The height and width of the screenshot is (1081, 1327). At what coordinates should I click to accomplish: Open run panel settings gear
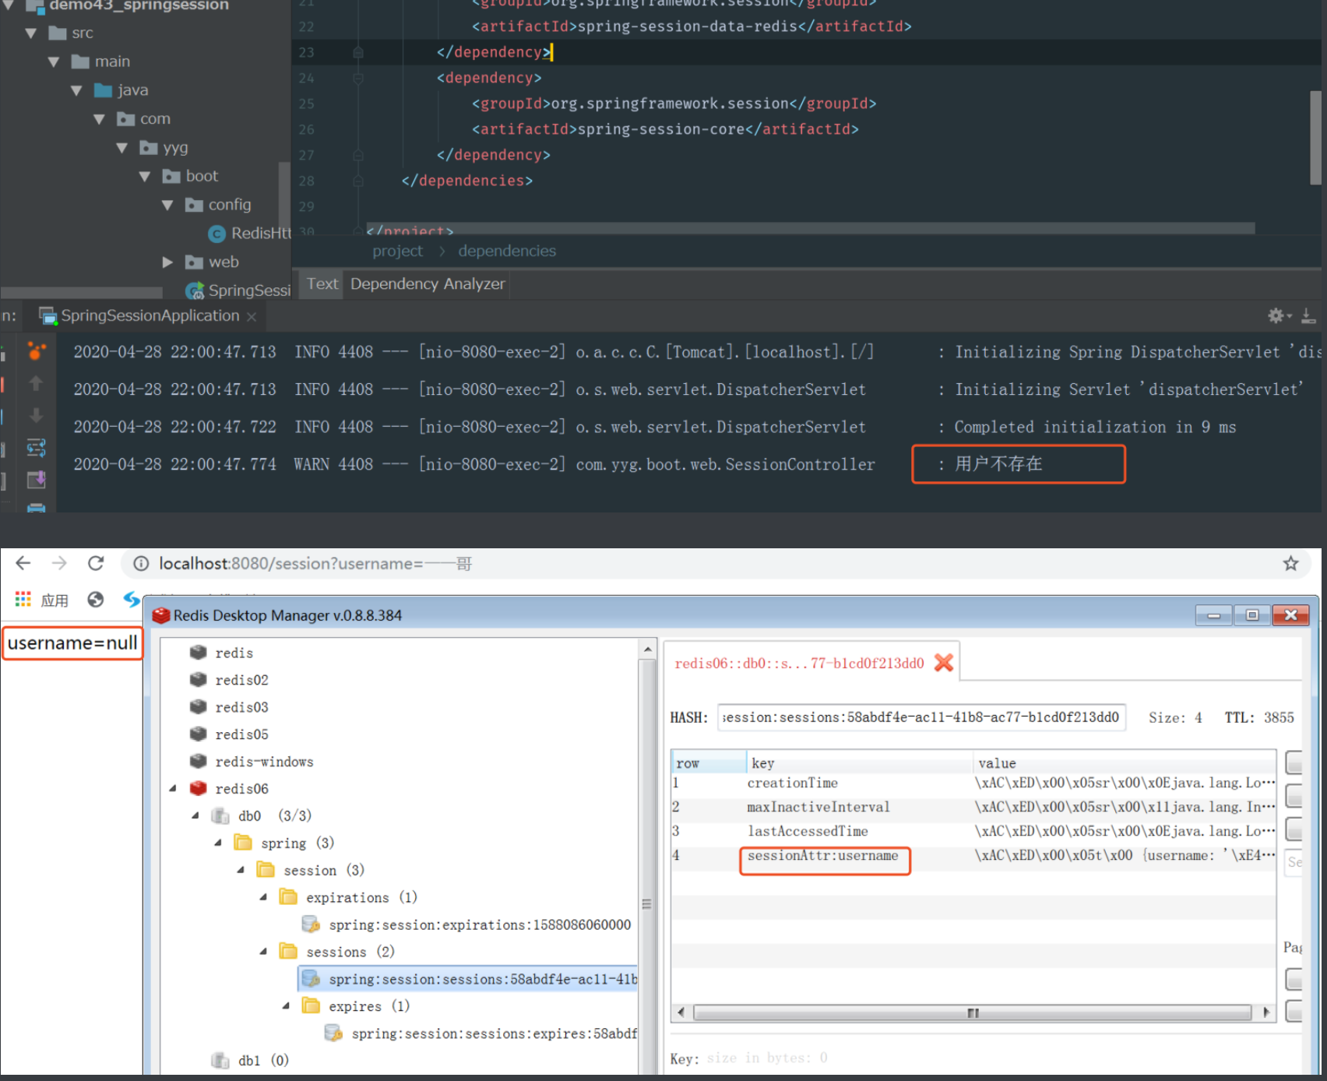click(1276, 315)
